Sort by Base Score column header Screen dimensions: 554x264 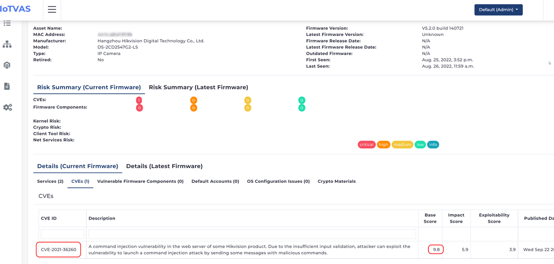430,218
